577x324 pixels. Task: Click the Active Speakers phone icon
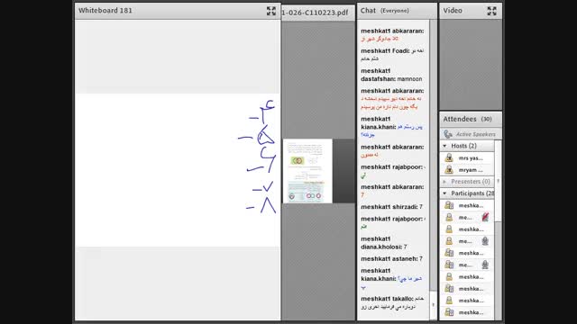448,134
